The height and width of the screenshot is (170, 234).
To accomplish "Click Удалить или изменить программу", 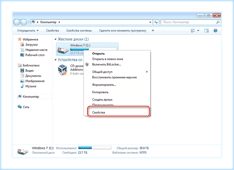I will coord(123,31).
